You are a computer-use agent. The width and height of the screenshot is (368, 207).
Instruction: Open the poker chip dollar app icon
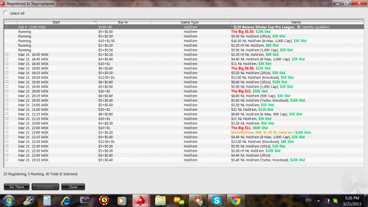coord(104,201)
